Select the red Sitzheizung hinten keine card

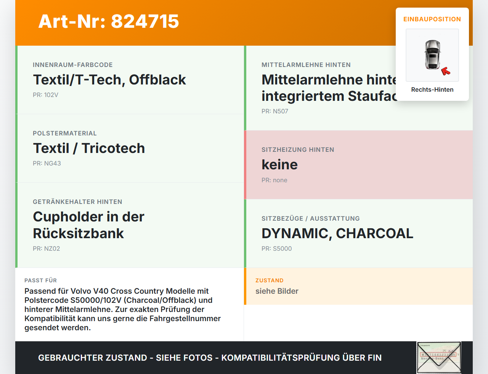(358, 165)
